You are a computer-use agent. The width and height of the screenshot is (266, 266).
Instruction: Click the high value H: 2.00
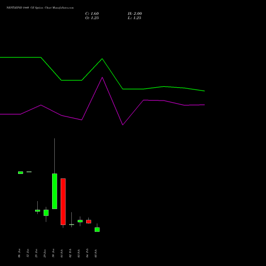[135, 14]
